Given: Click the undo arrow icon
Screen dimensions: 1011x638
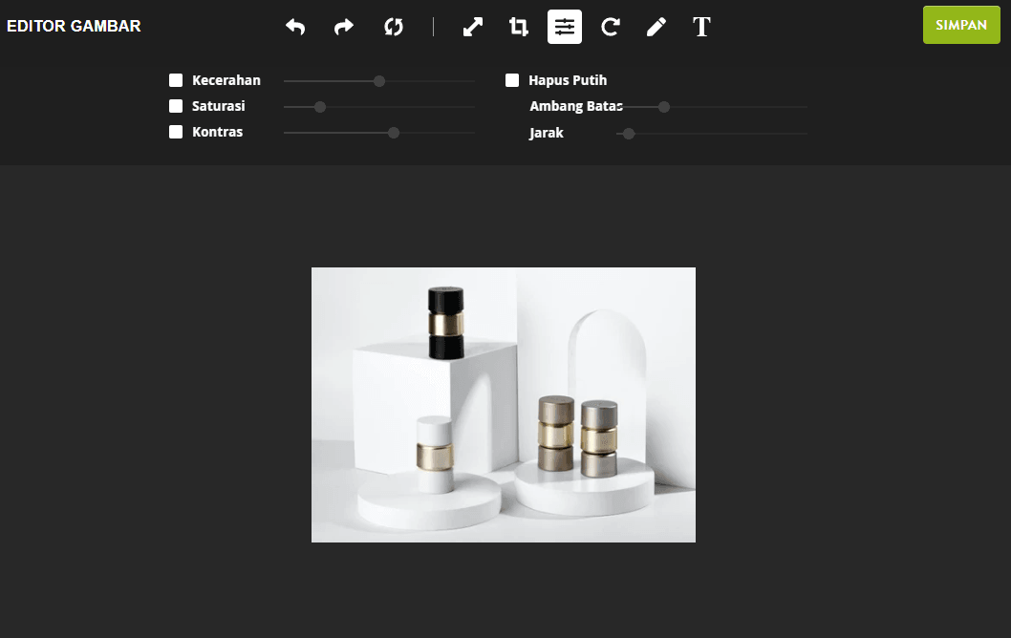Looking at the screenshot, I should click(x=295, y=27).
